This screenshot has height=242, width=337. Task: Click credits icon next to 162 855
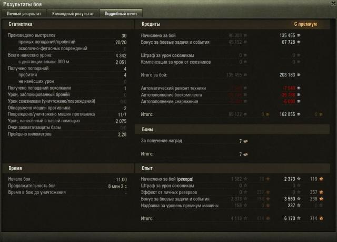coord(299,114)
